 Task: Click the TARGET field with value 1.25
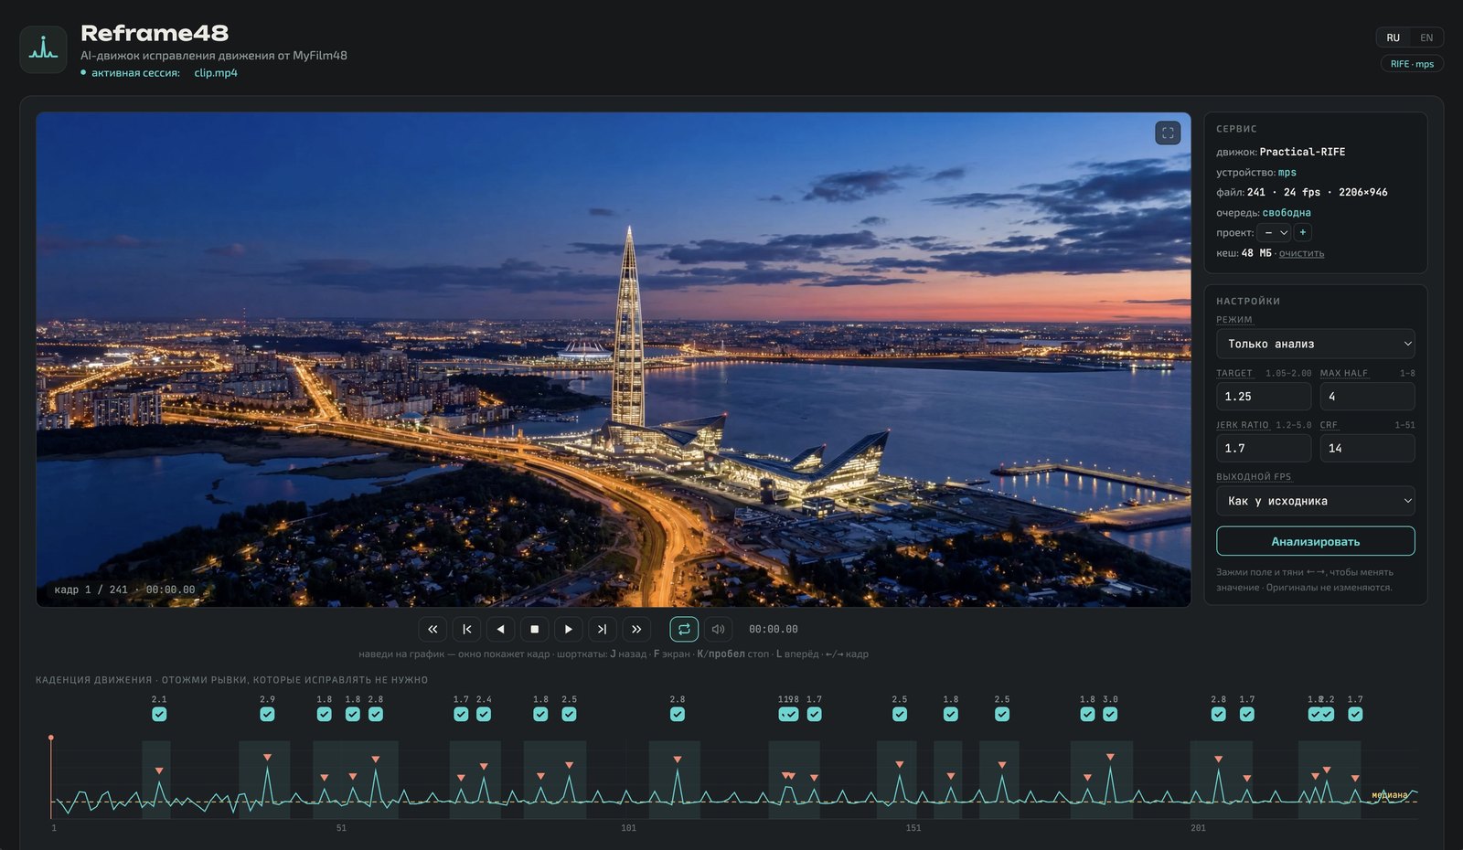tap(1264, 397)
